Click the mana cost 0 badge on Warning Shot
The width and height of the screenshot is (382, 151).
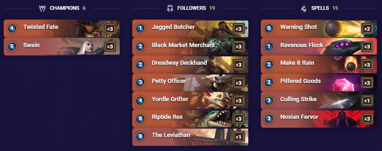pyautogui.click(x=268, y=29)
